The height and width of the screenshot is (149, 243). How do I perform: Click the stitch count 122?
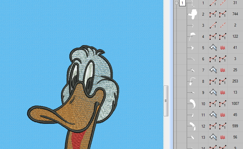tap(235, 36)
